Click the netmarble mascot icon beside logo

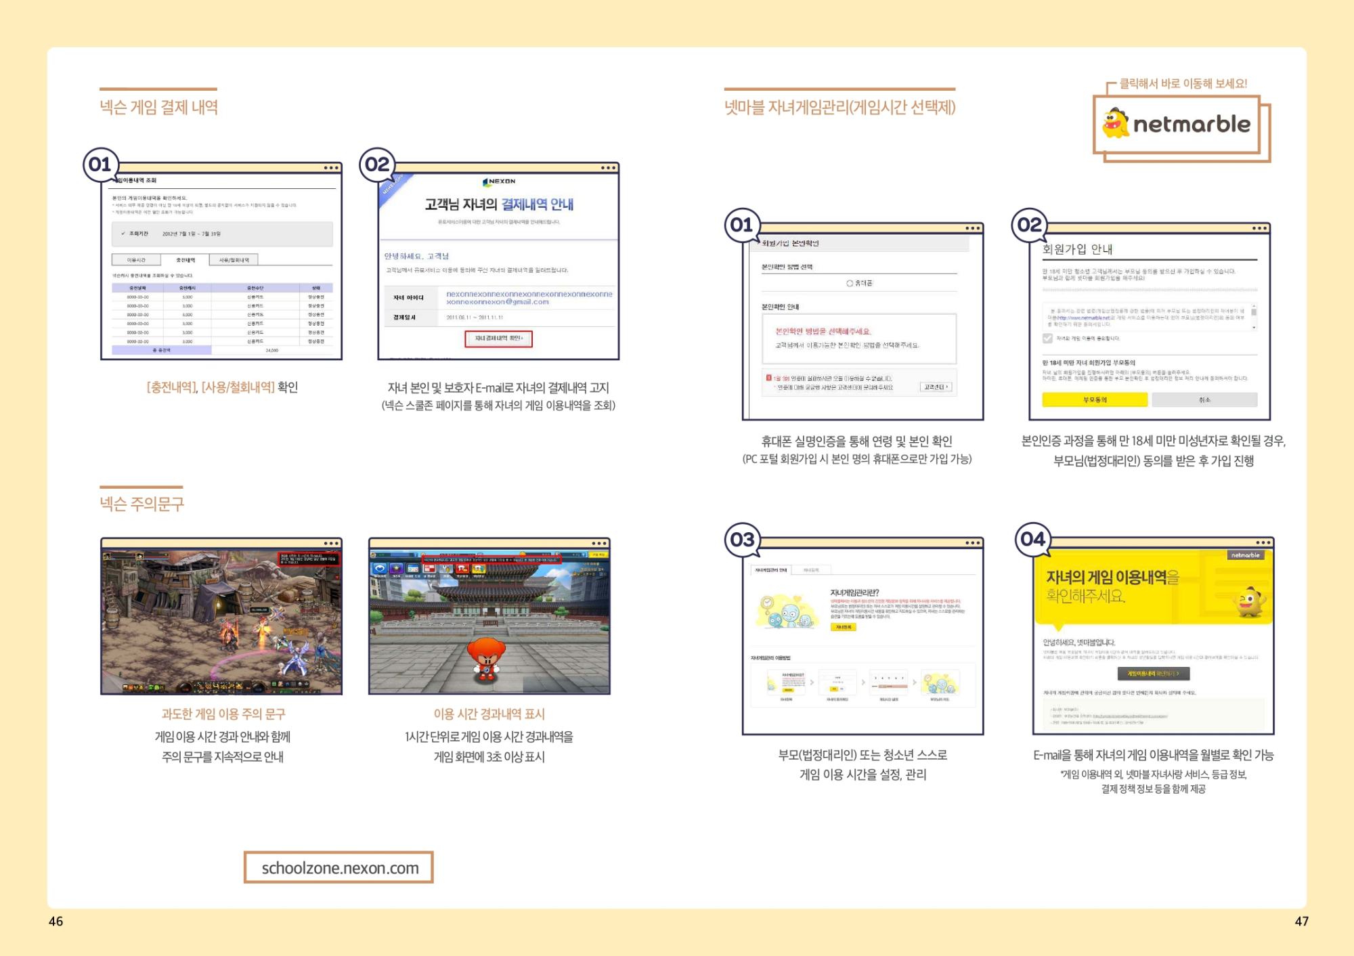click(x=1115, y=123)
